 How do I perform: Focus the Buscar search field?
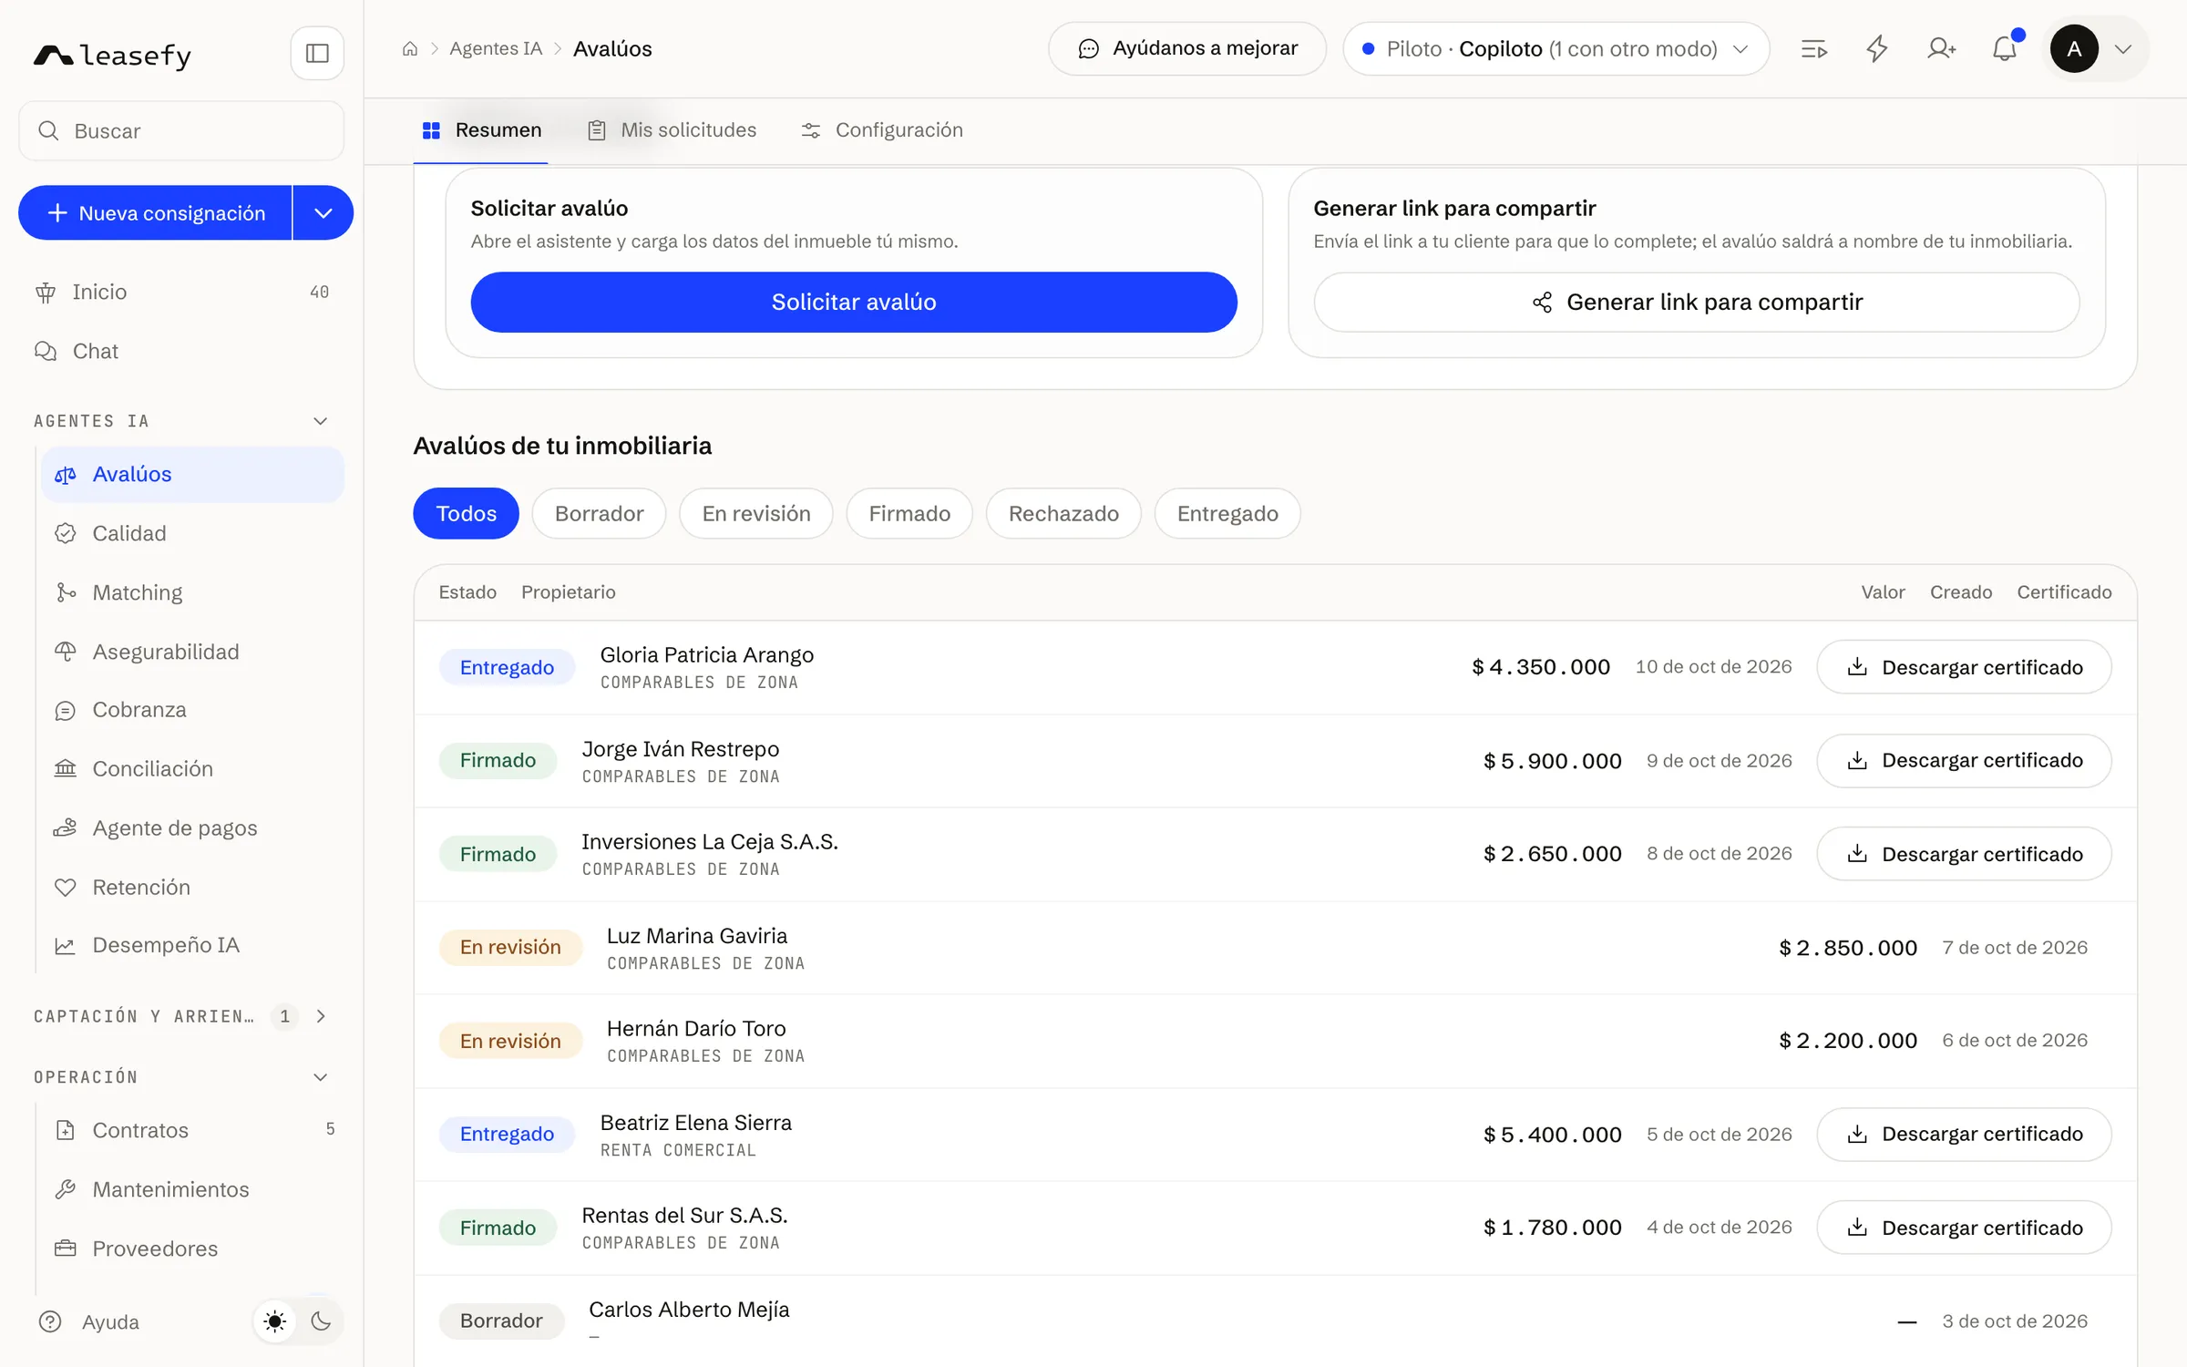(181, 131)
